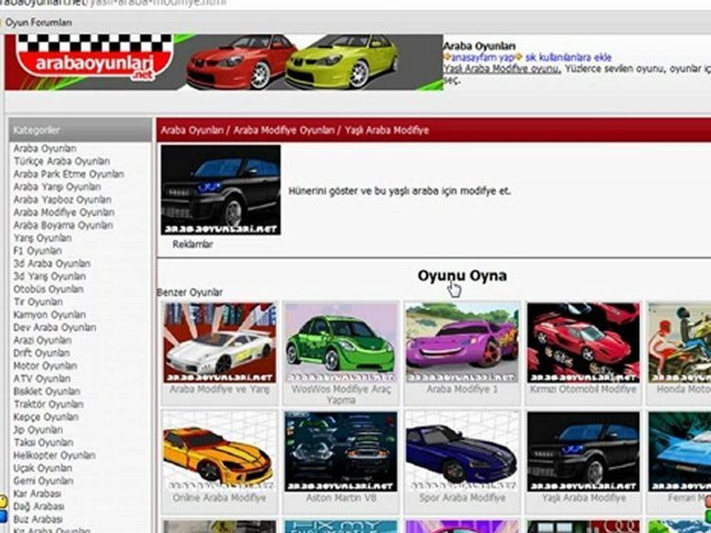The height and width of the screenshot is (533, 711).
Task: Open the Yaşlı Araba Modifiye oyunu link
Action: click(502, 69)
